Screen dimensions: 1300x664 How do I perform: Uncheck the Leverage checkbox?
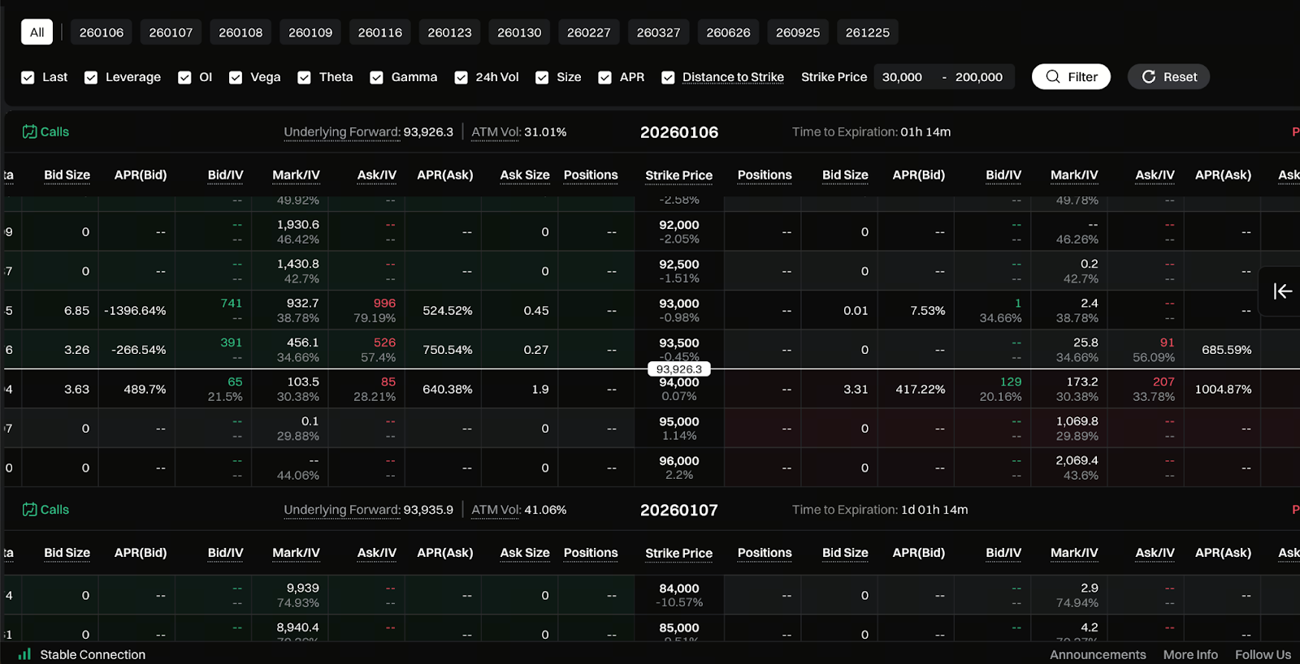click(x=91, y=78)
